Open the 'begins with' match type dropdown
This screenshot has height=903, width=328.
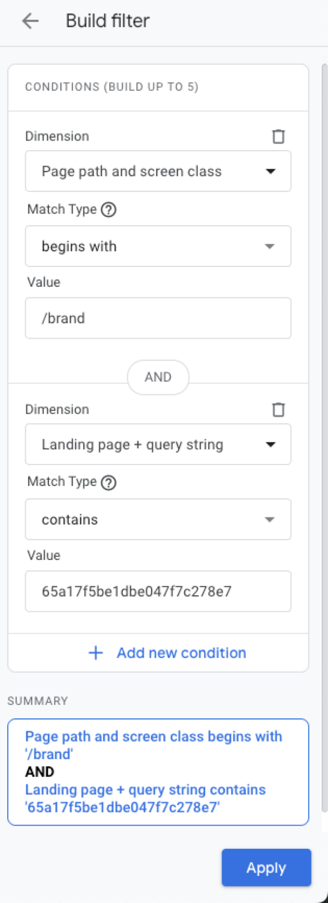click(158, 246)
